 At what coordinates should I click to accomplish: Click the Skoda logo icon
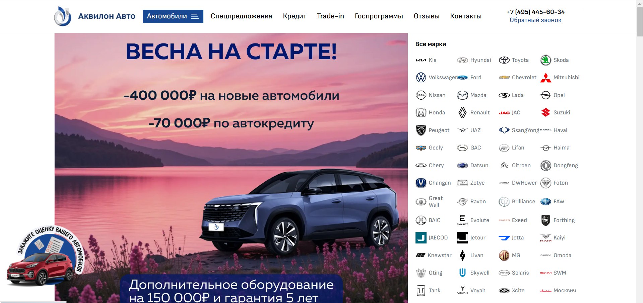[x=545, y=60]
